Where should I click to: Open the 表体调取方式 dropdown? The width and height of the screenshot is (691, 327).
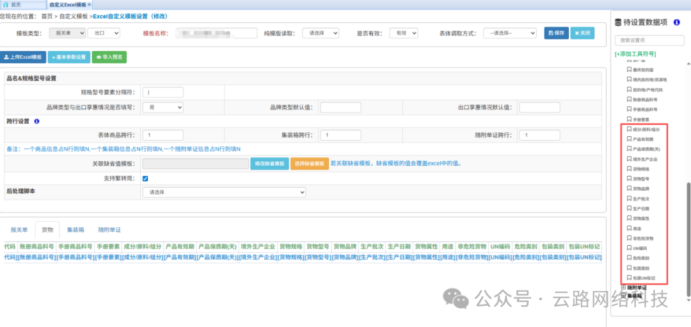(510, 33)
